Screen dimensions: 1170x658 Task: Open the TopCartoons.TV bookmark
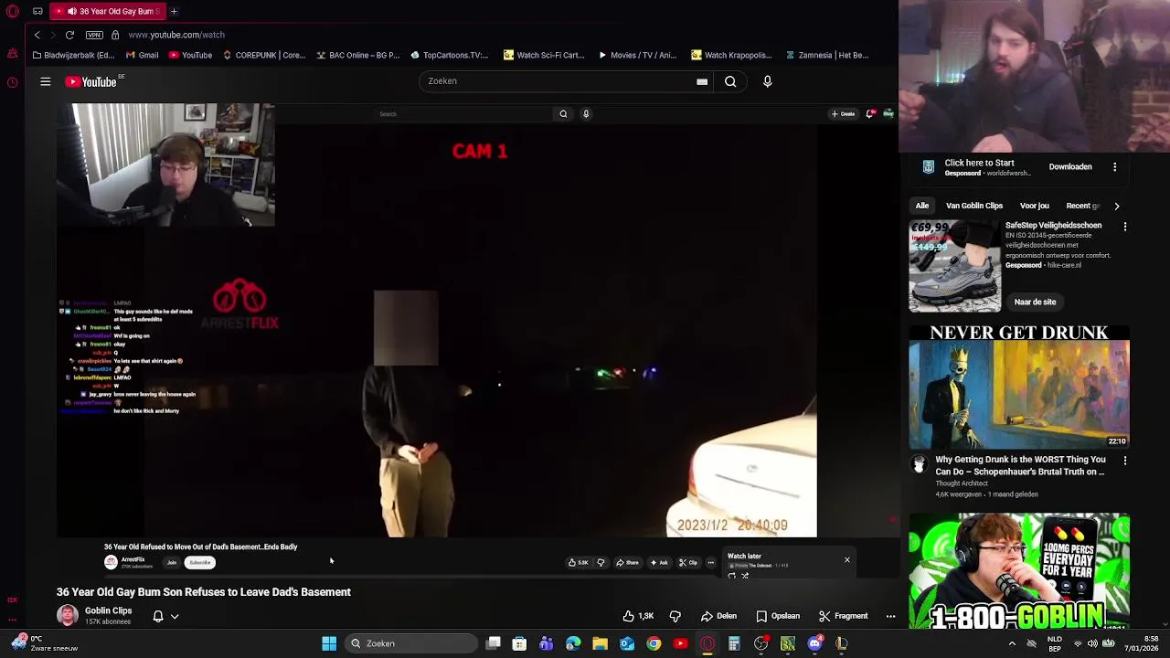point(449,55)
